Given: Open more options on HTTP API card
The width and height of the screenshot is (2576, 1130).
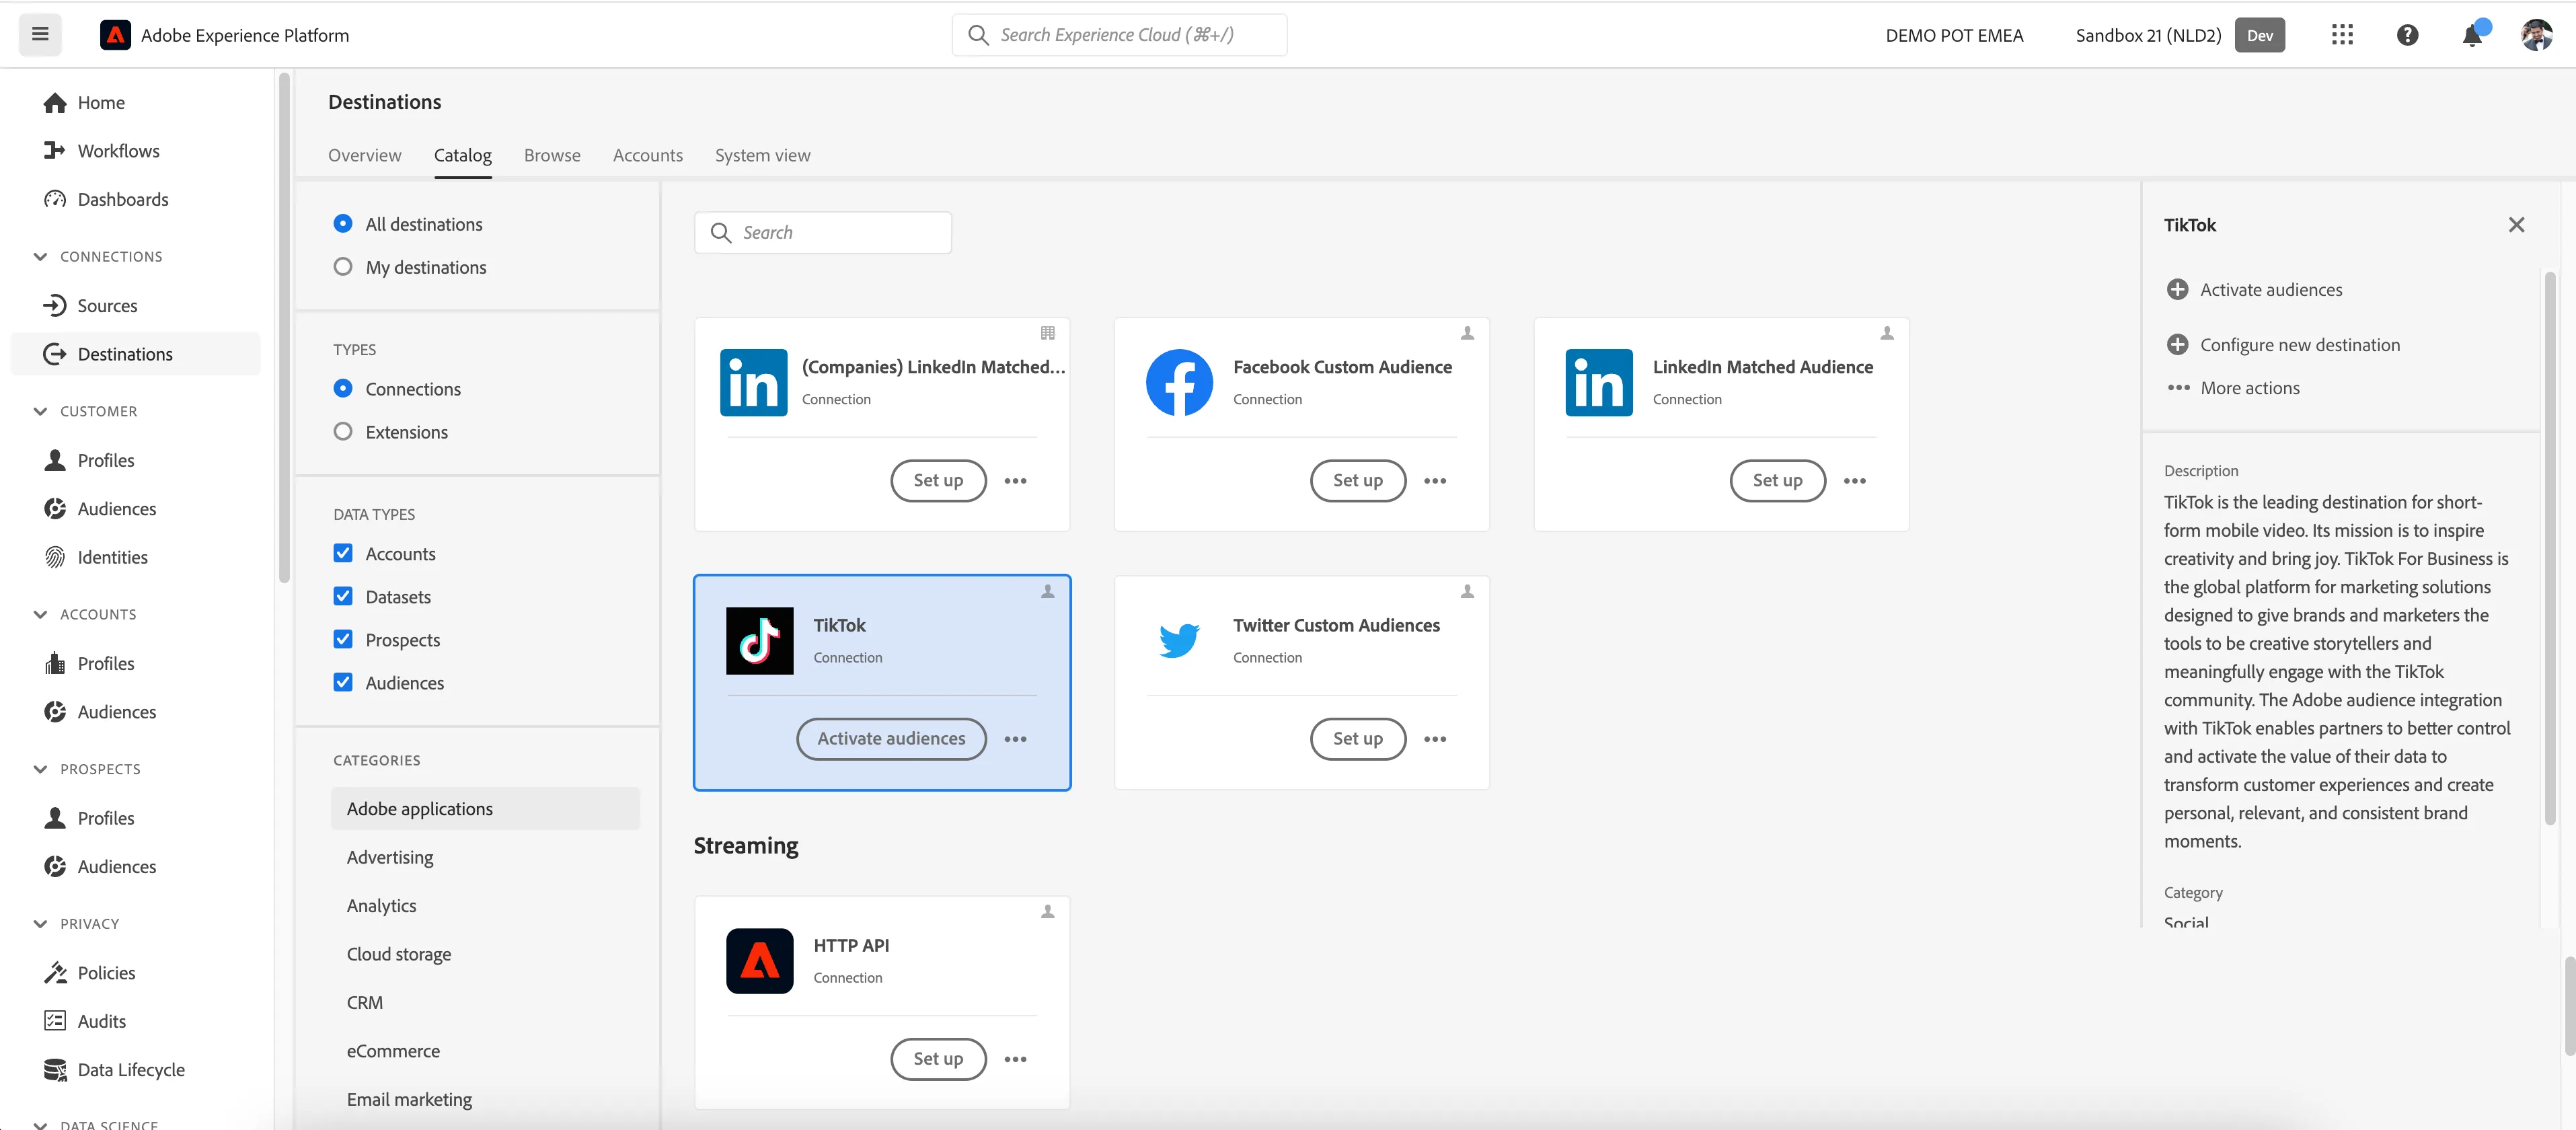Looking at the screenshot, I should (x=1015, y=1059).
